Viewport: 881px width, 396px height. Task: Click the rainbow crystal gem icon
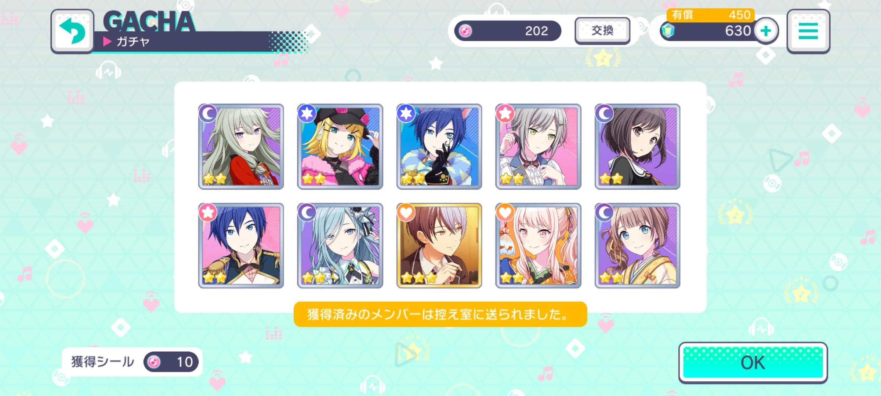[x=667, y=31]
